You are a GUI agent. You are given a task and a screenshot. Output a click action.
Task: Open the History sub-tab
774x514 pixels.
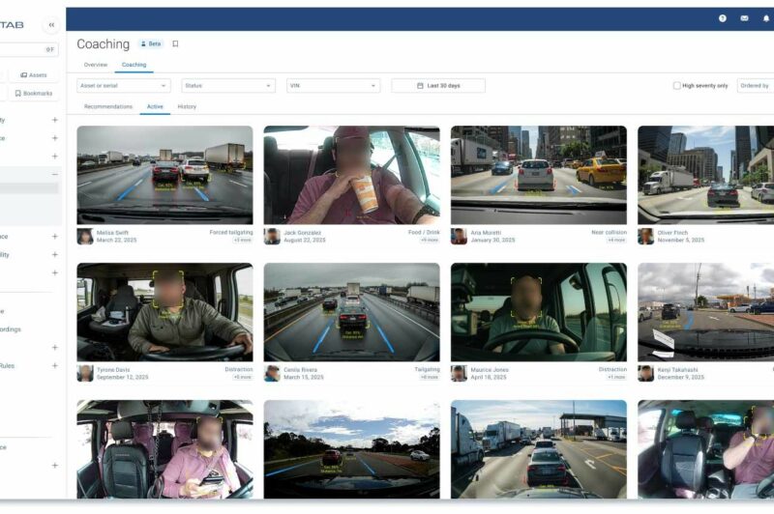(x=187, y=106)
